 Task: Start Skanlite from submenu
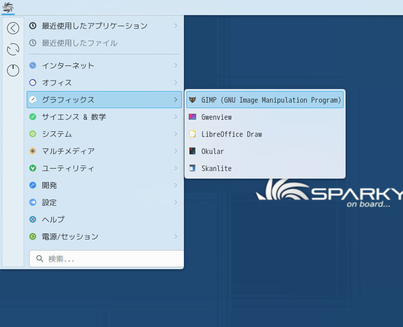[x=265, y=168]
